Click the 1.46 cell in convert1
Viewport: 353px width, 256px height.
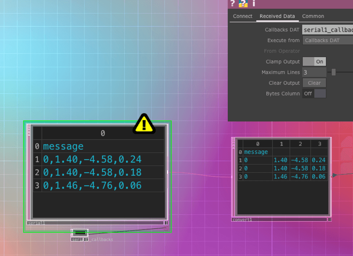[x=281, y=177]
